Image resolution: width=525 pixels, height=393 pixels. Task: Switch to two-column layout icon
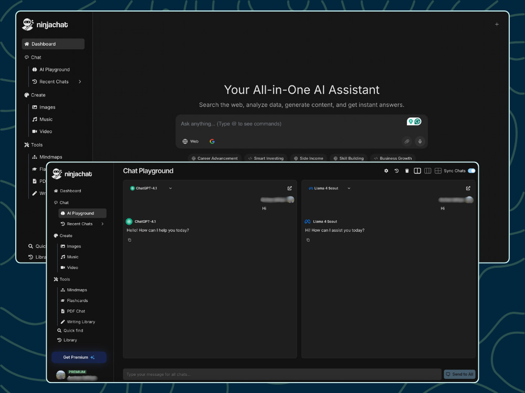(417, 171)
